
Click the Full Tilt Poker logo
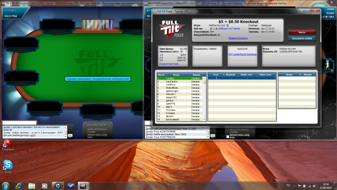click(x=172, y=29)
